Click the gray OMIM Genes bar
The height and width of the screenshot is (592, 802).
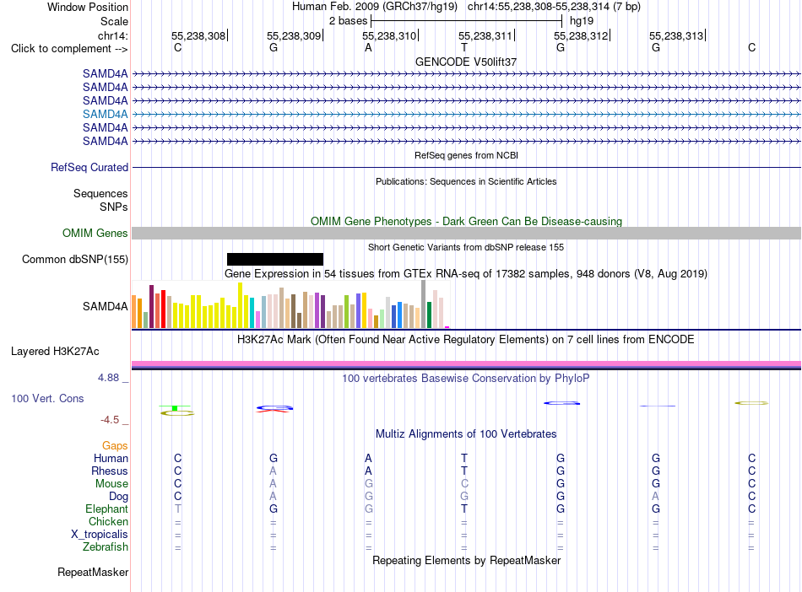466,234
